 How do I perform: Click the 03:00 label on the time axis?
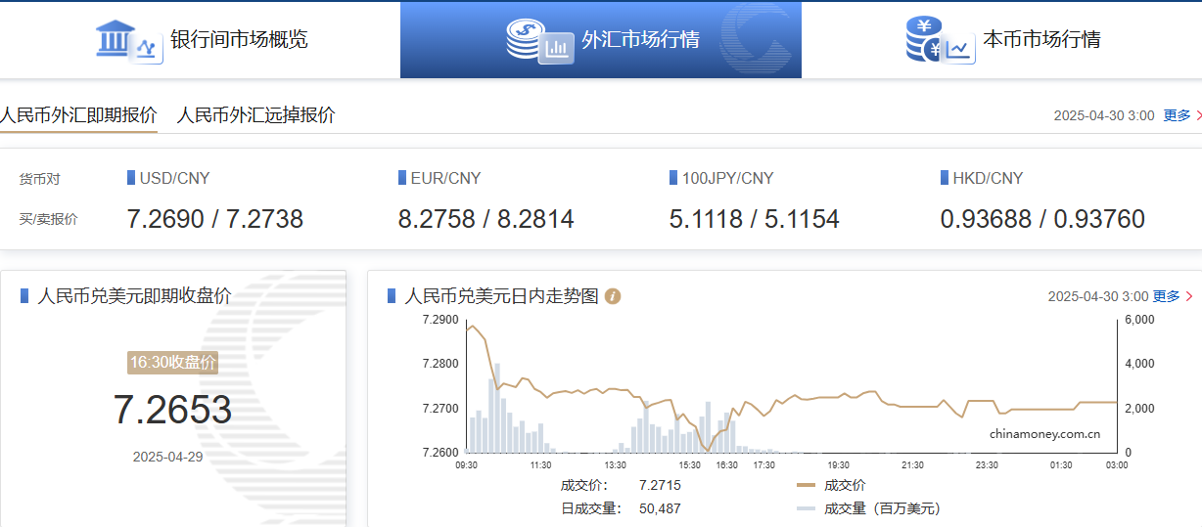click(1116, 465)
